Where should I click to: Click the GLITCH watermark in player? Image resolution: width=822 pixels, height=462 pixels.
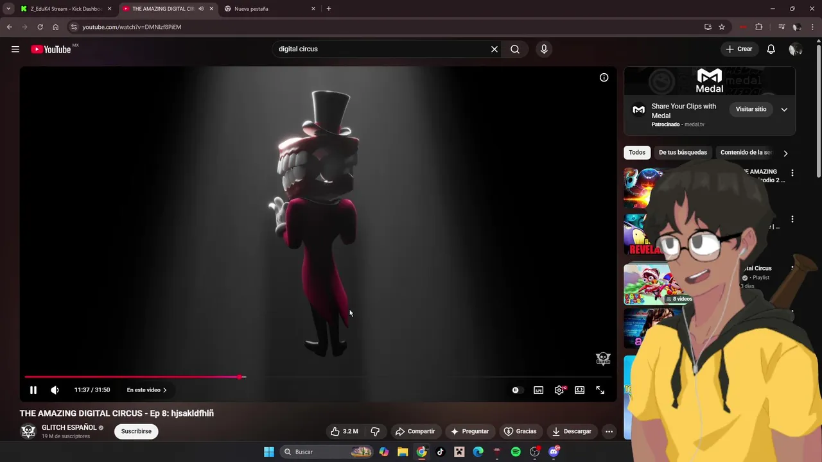(602, 359)
